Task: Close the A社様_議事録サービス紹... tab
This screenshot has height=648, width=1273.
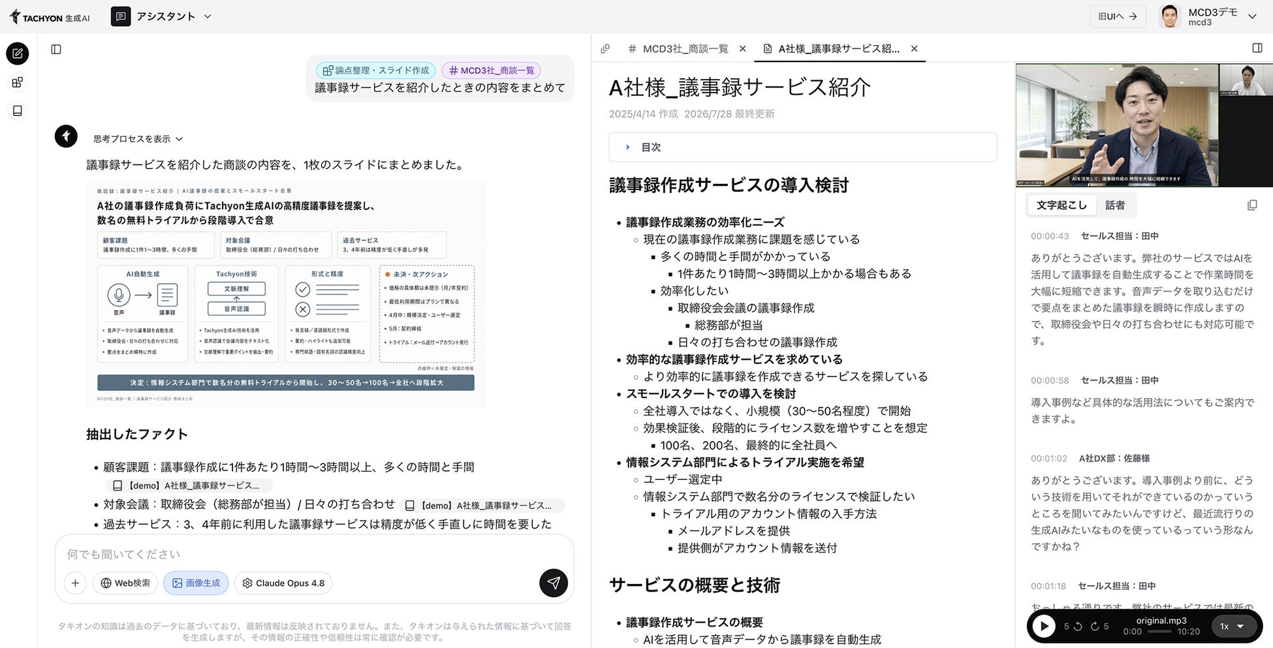Action: pyautogui.click(x=915, y=49)
